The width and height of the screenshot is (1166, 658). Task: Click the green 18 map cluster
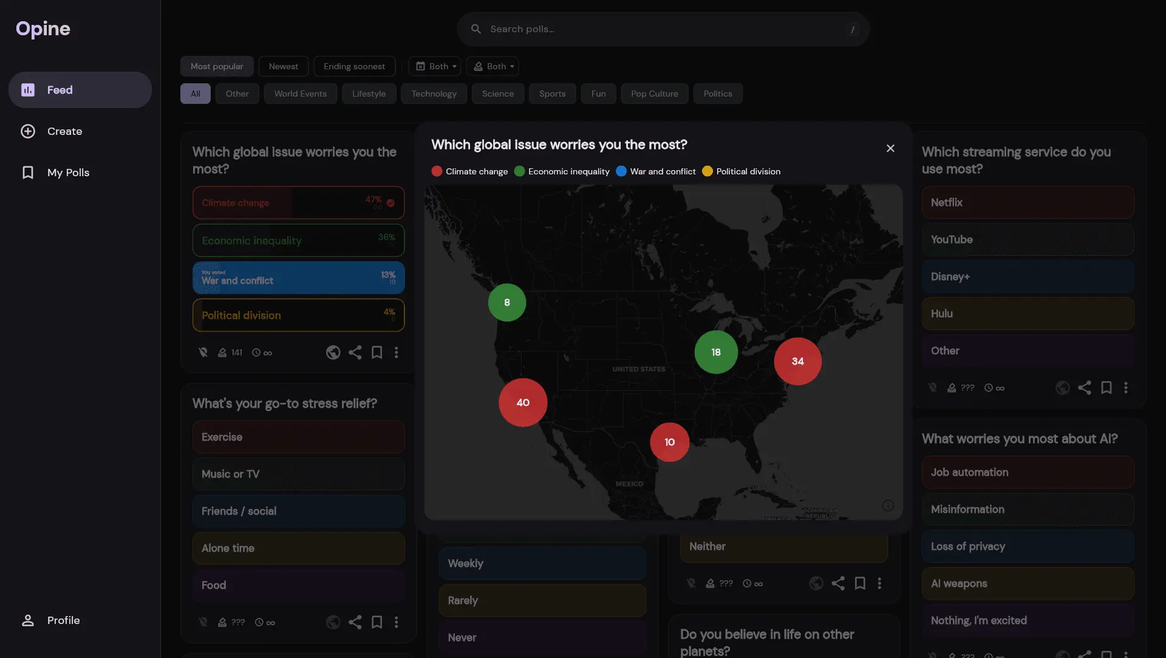click(x=716, y=352)
